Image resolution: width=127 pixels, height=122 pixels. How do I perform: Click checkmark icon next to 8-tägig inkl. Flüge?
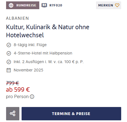tap(9, 45)
